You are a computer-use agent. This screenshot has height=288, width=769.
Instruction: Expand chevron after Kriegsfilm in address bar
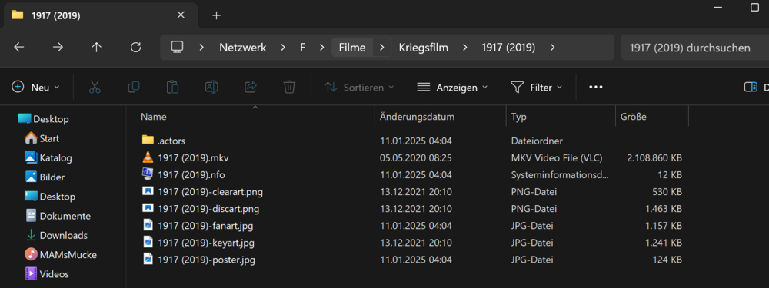(464, 48)
